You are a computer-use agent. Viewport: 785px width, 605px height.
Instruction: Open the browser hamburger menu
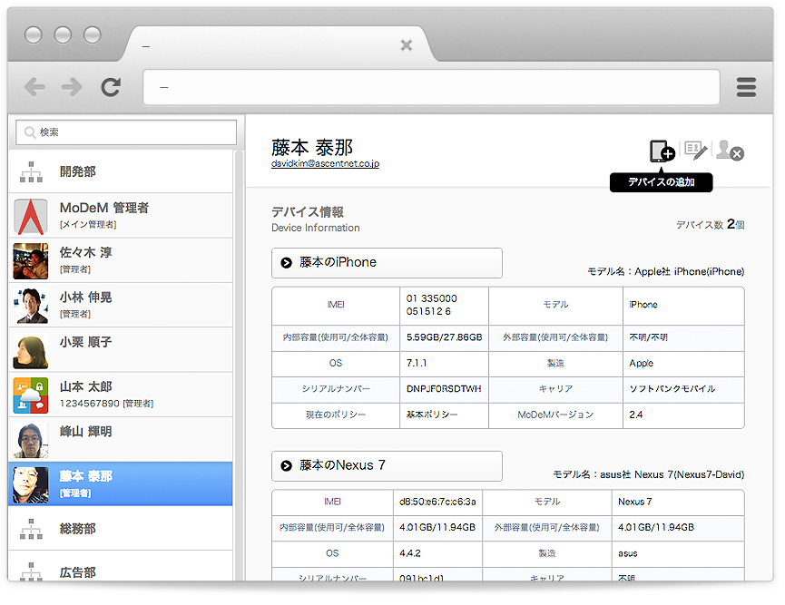click(x=746, y=87)
